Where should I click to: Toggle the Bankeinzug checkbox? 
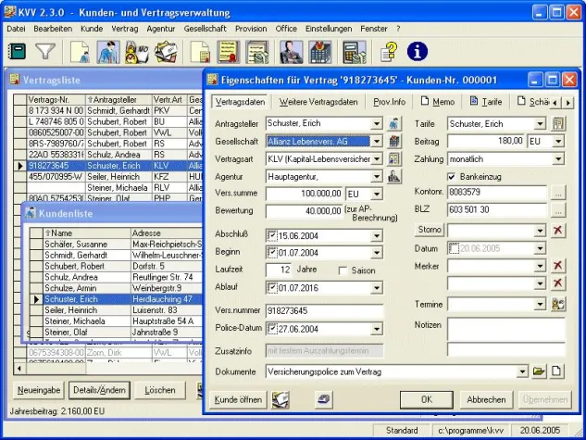[x=451, y=177]
